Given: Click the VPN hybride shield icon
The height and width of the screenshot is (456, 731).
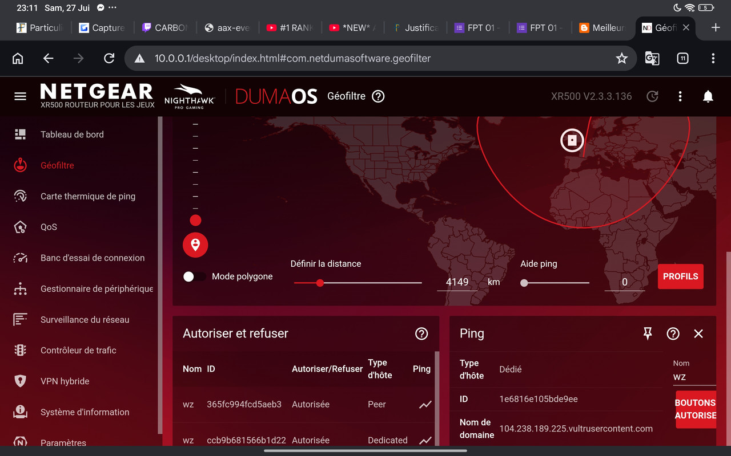Looking at the screenshot, I should click(x=20, y=381).
